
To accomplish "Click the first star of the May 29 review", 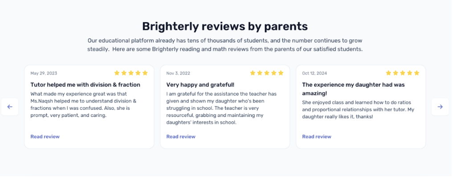I will tap(117, 73).
